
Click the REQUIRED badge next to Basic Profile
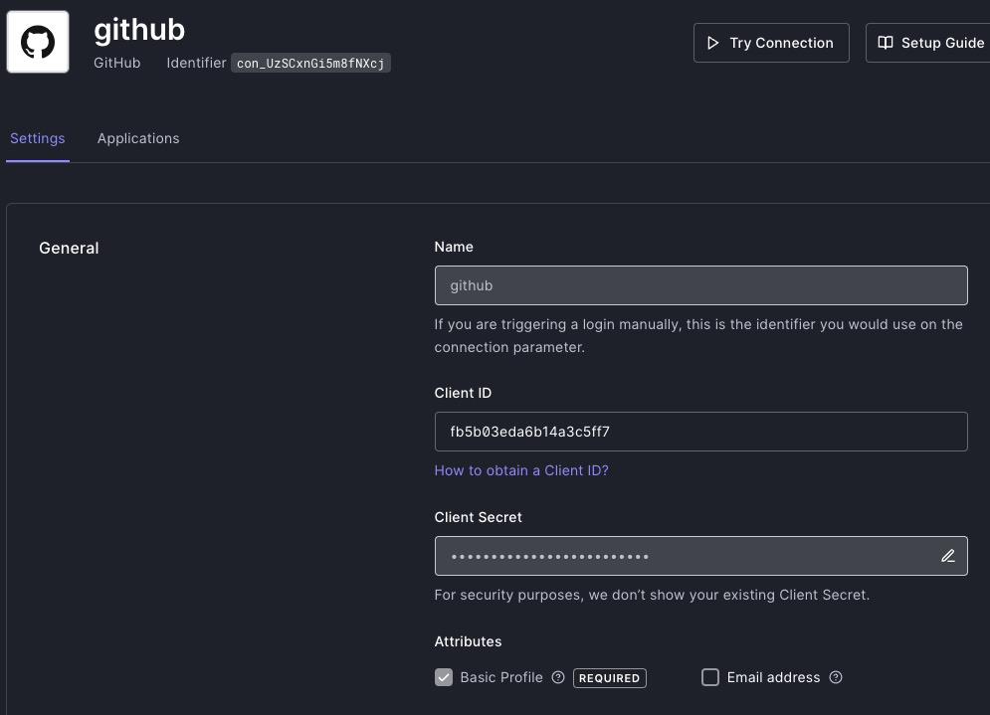pyautogui.click(x=609, y=678)
